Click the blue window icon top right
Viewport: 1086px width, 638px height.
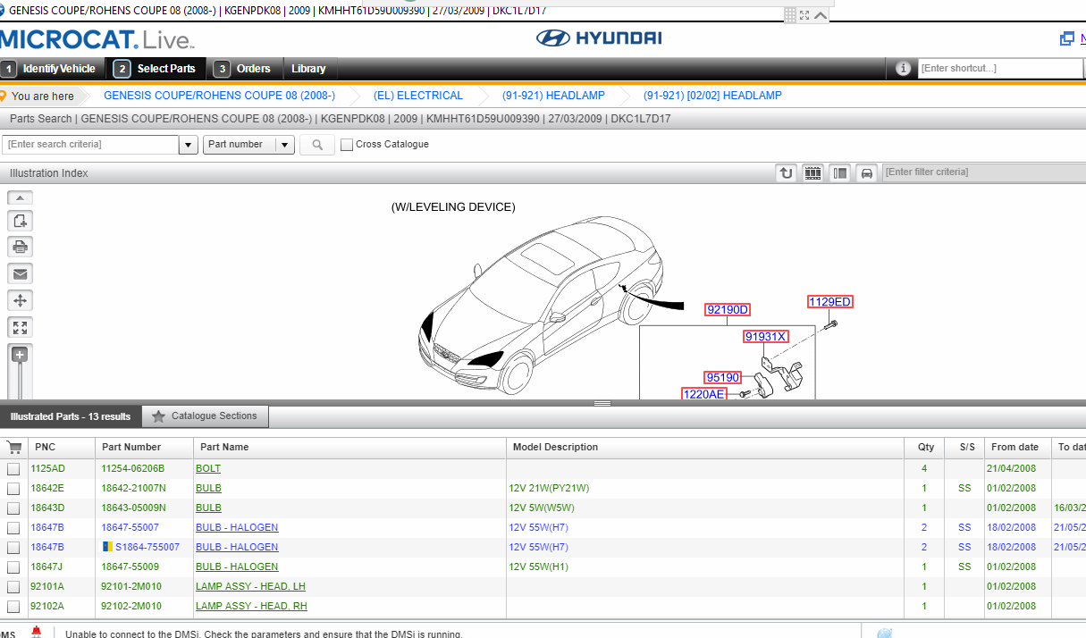pyautogui.click(x=1066, y=38)
